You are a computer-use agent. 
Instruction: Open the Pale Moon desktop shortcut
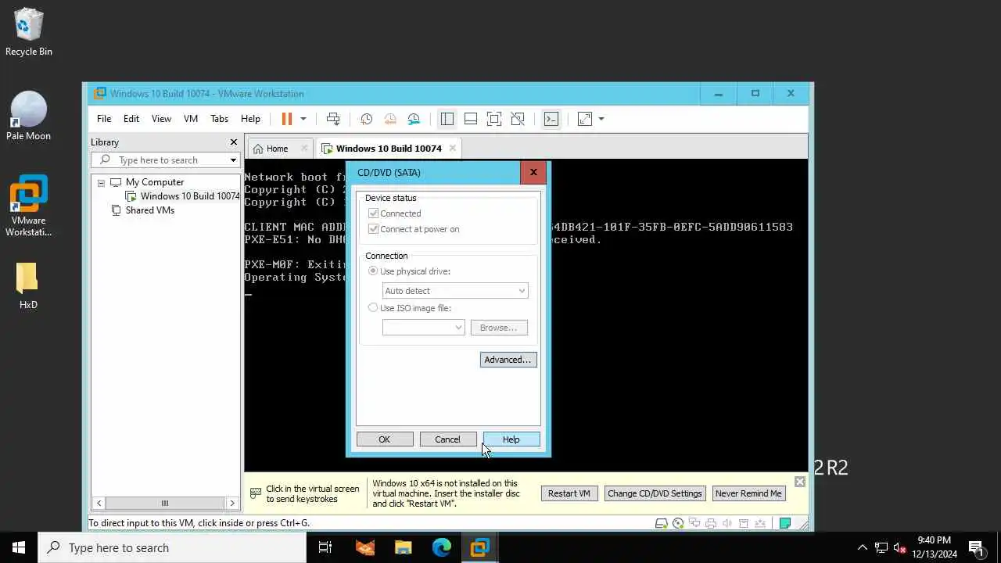pyautogui.click(x=28, y=116)
